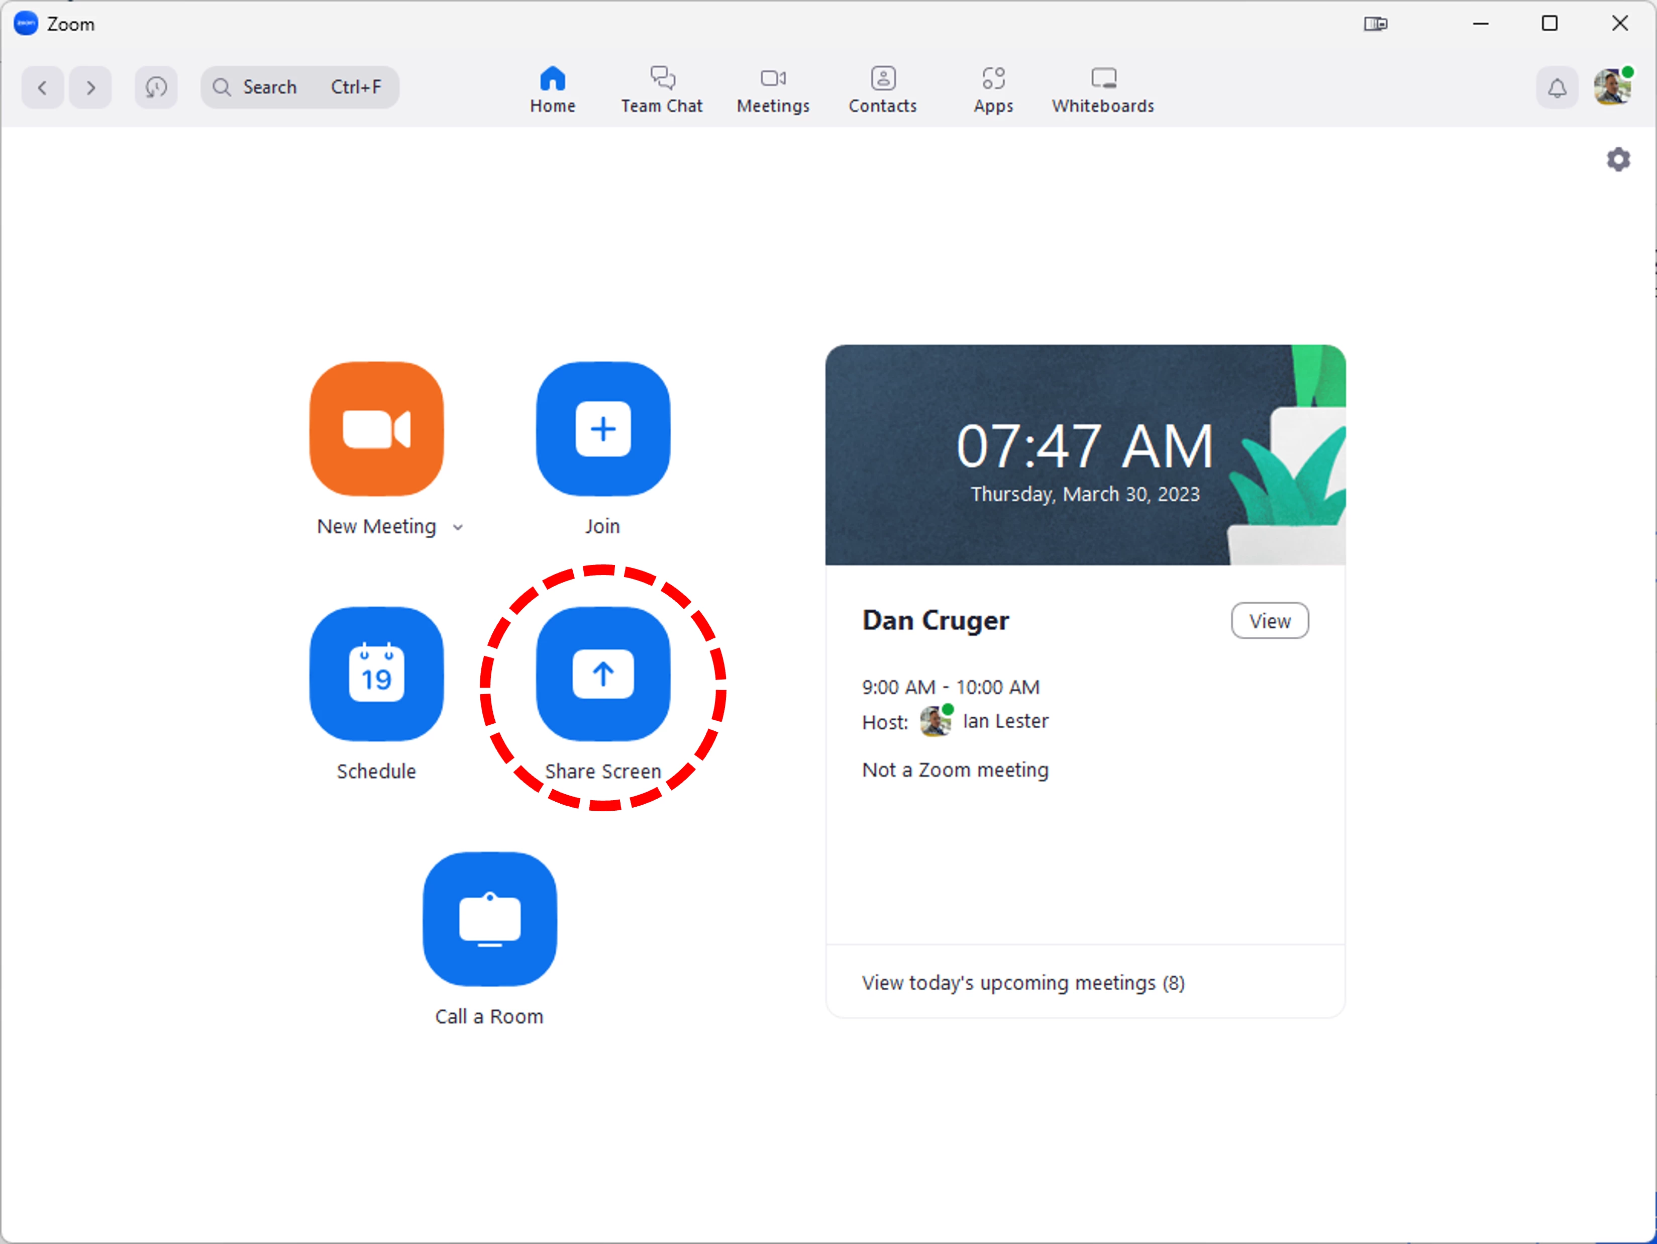Open the history clock icon
Screen dimensions: 1657x1244
(156, 87)
